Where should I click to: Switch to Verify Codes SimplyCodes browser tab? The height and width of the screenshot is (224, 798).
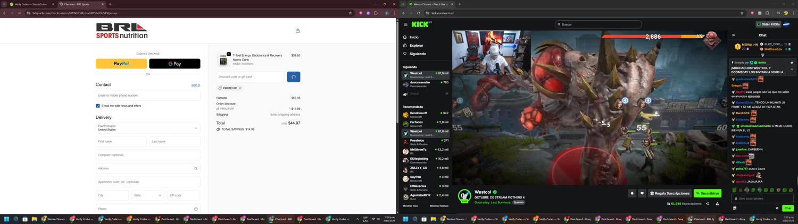click(x=31, y=4)
